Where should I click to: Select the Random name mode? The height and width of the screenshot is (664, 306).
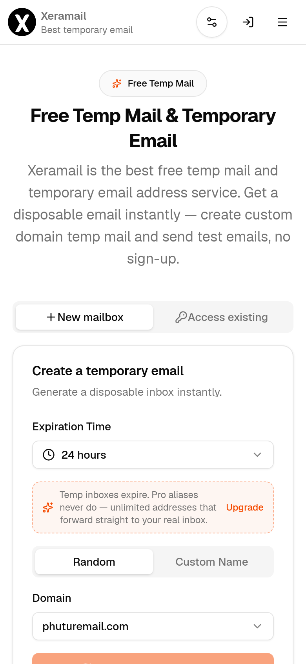pyautogui.click(x=94, y=562)
